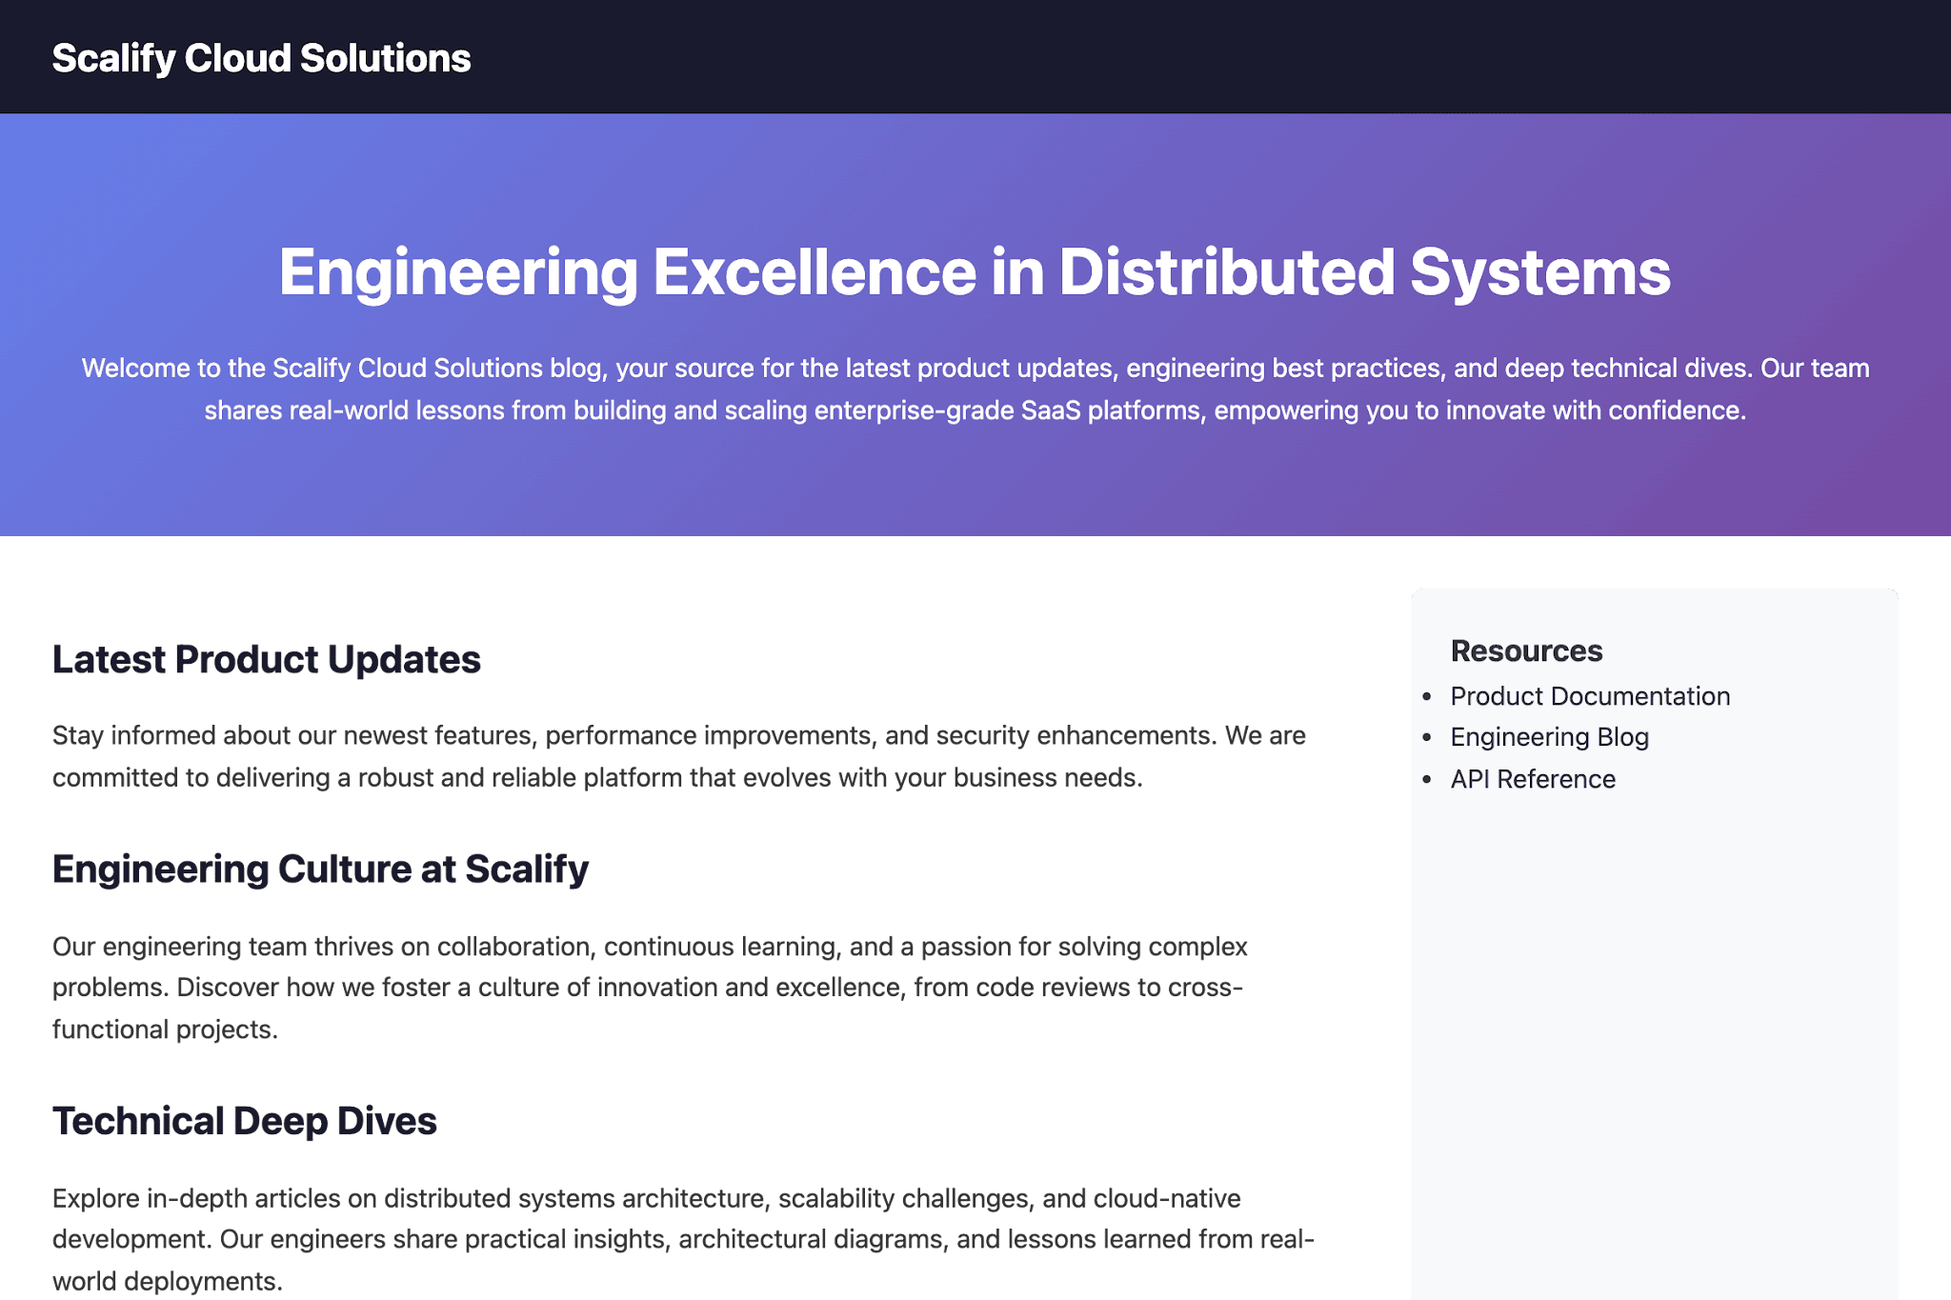Screen dimensions: 1951x1300
Task: Open the API Reference link
Action: pyautogui.click(x=1533, y=779)
